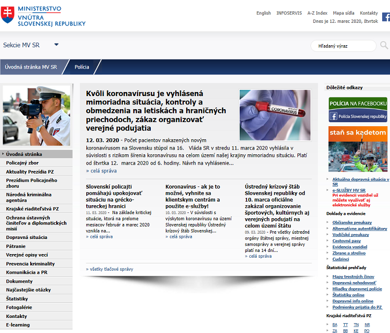Select the Polícia breadcrumb tab
The width and height of the screenshot is (390, 333).
click(x=82, y=67)
